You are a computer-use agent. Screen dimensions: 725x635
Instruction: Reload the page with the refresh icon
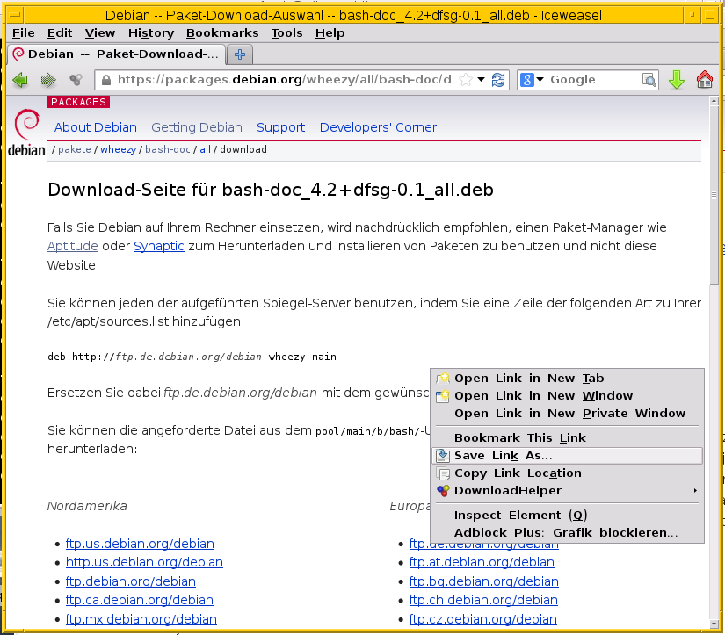498,79
